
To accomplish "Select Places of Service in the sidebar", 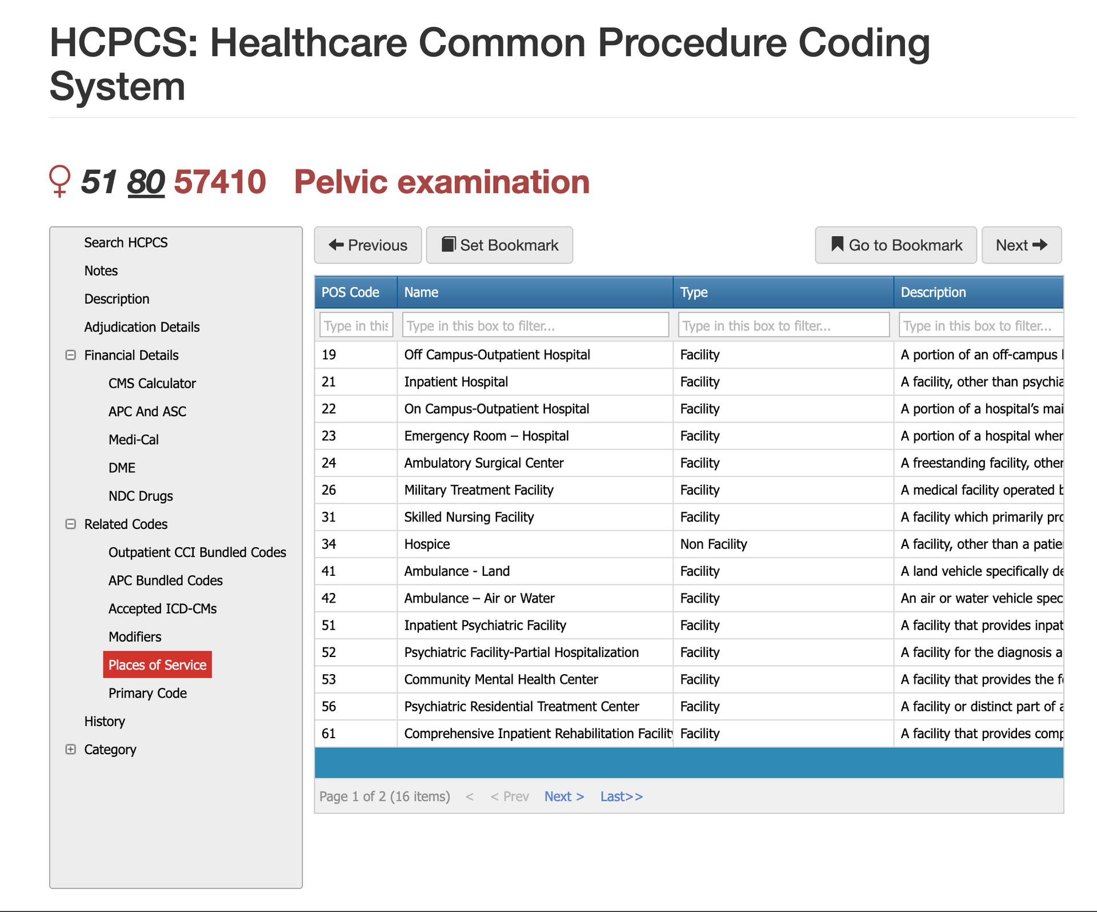I will (158, 664).
